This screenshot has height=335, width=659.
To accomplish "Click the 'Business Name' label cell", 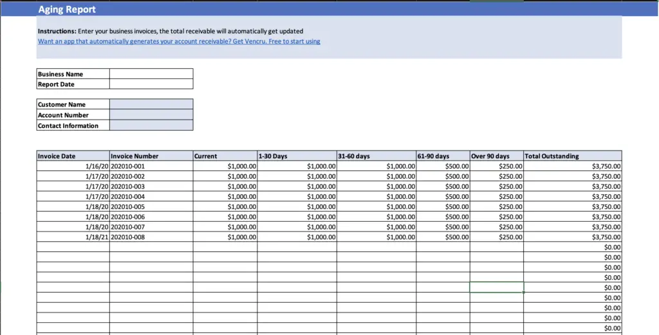I will click(x=73, y=74).
